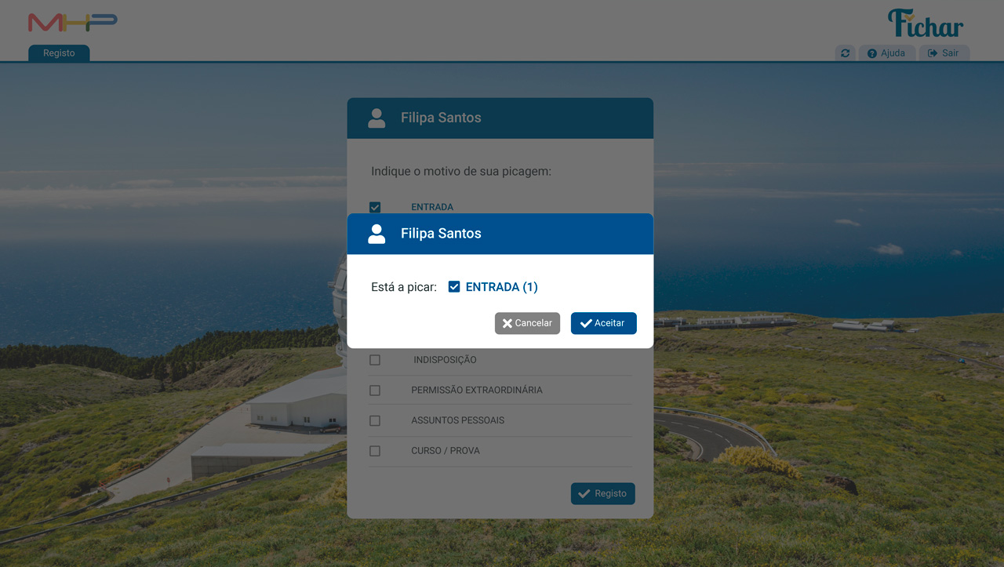1004x567 pixels.
Task: Check the ASSUNTOS PESSOAIS checkbox
Action: (375, 421)
